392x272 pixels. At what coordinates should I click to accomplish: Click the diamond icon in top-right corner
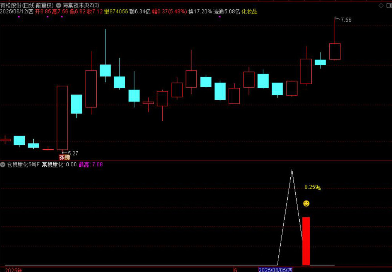tap(381, 5)
